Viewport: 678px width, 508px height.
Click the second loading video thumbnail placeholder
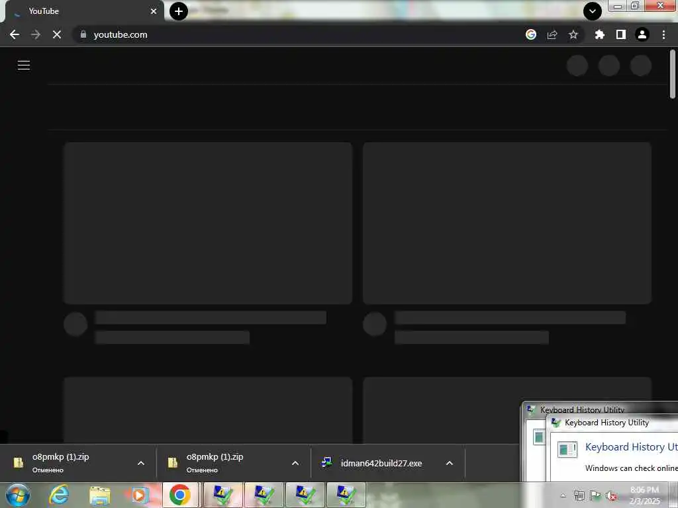(507, 223)
